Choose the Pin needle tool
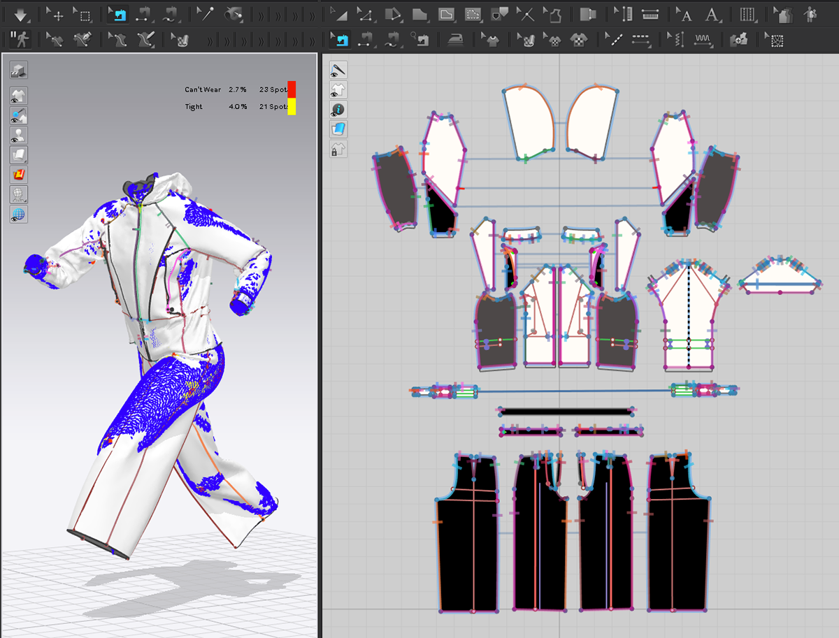The height and width of the screenshot is (638, 839). 206,14
